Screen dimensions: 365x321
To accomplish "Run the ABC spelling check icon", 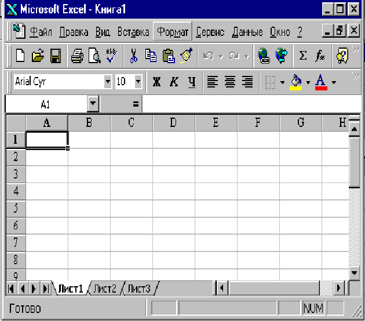I will coord(111,56).
